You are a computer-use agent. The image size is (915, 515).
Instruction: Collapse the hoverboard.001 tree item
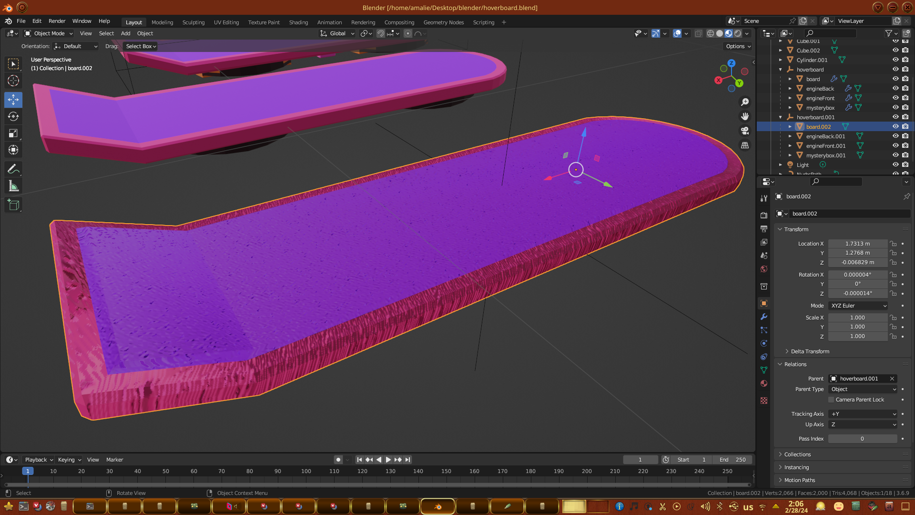[781, 117]
